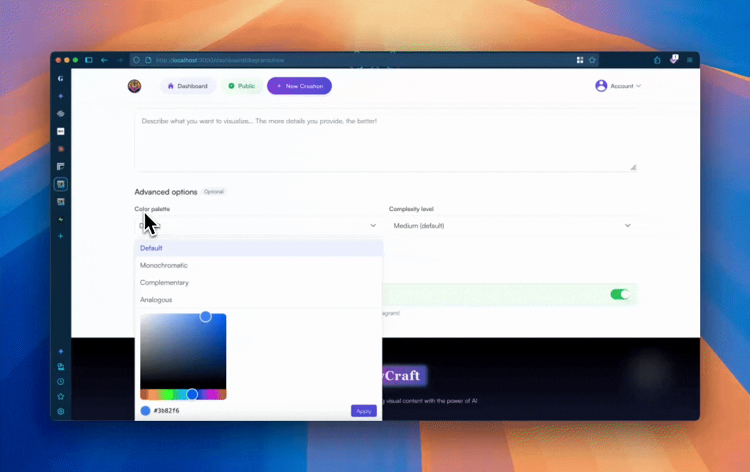Select the Public tab

(242, 86)
